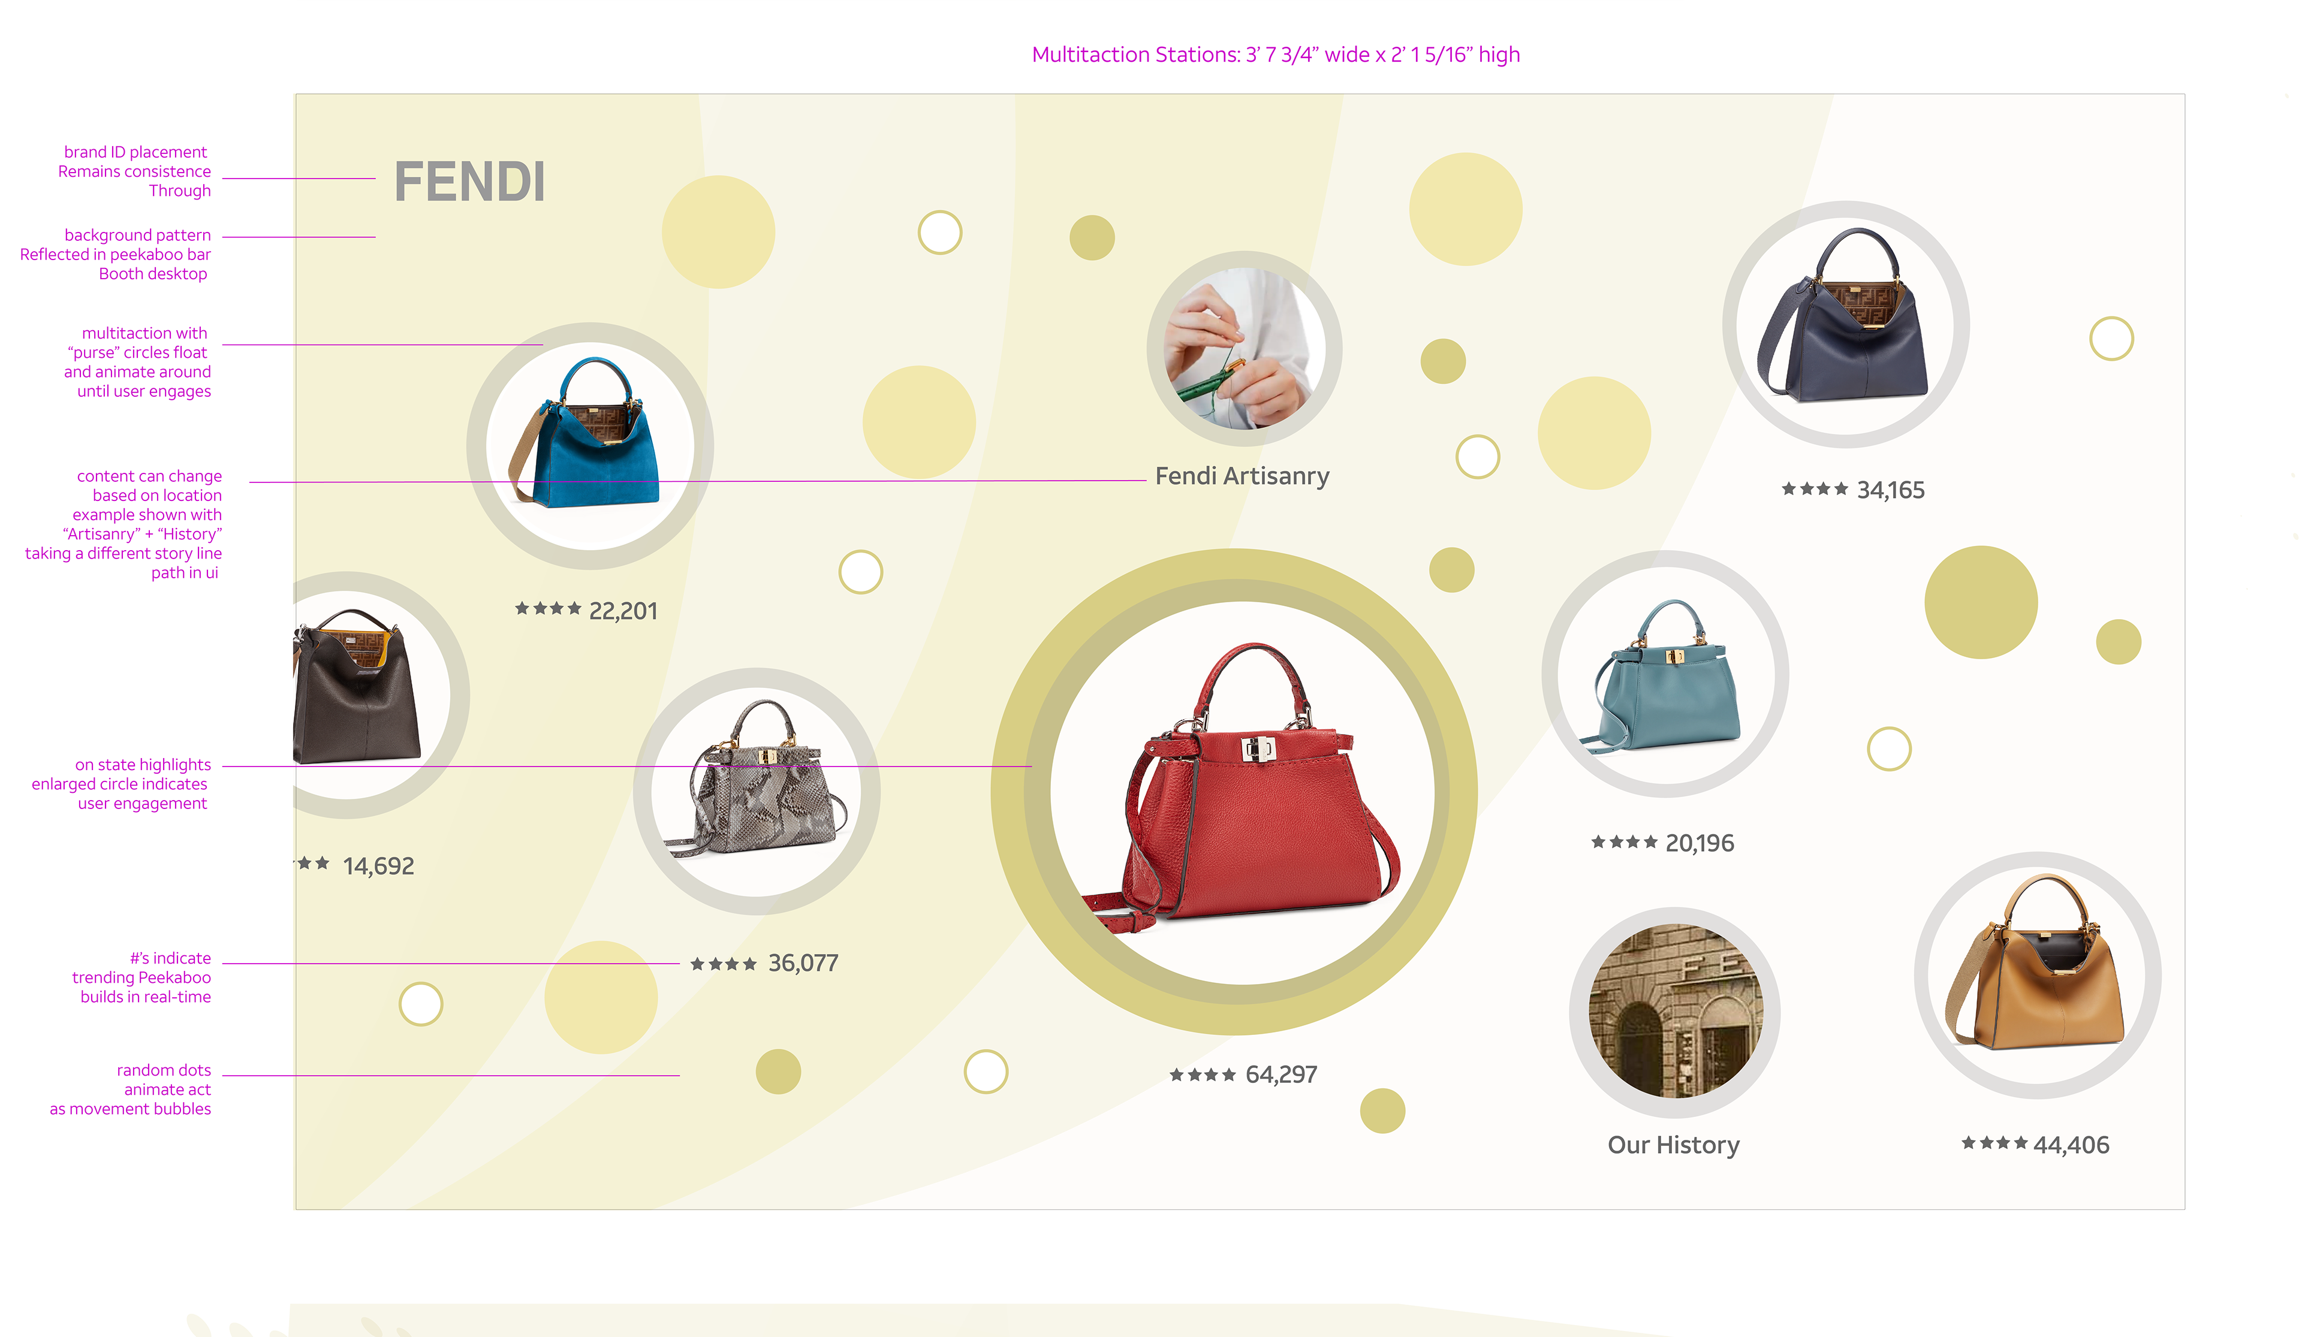Image resolution: width=2302 pixels, height=1337 pixels.
Task: Open the Fendi Artisanry sewing-hands circle
Action: click(1244, 348)
